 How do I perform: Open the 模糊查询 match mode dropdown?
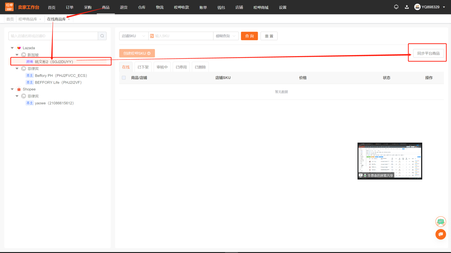tap(226, 36)
